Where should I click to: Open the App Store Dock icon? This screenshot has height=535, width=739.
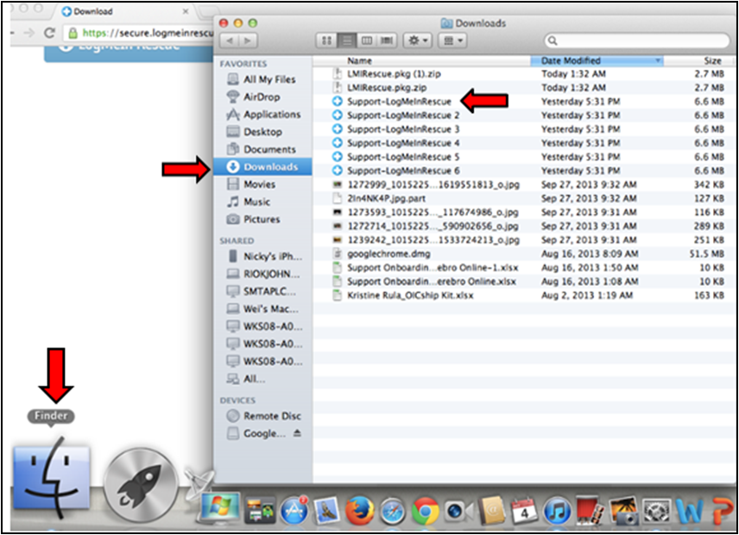point(294,511)
